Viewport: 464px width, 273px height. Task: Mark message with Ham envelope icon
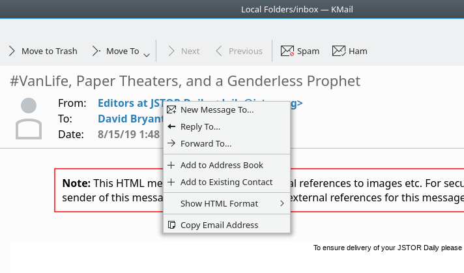[339, 51]
